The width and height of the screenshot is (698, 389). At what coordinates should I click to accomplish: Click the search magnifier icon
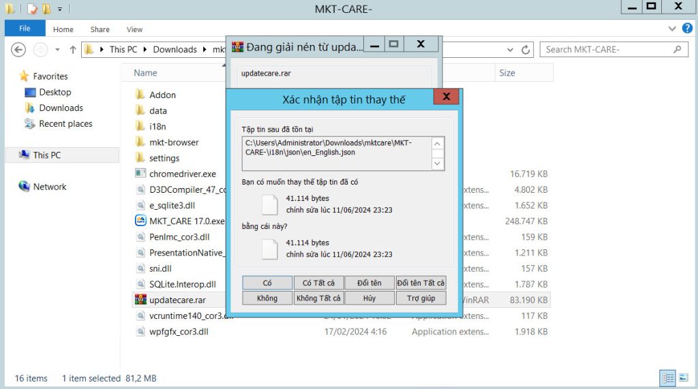(678, 50)
